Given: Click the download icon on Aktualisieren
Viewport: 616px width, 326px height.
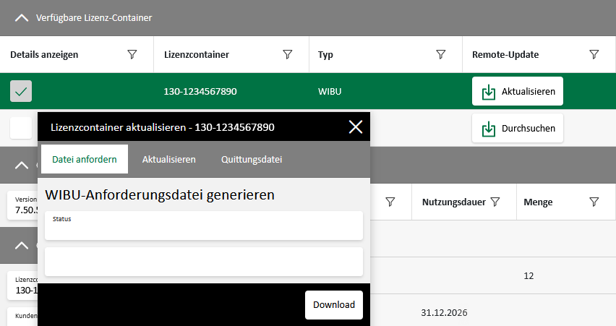Looking at the screenshot, I should click(489, 92).
